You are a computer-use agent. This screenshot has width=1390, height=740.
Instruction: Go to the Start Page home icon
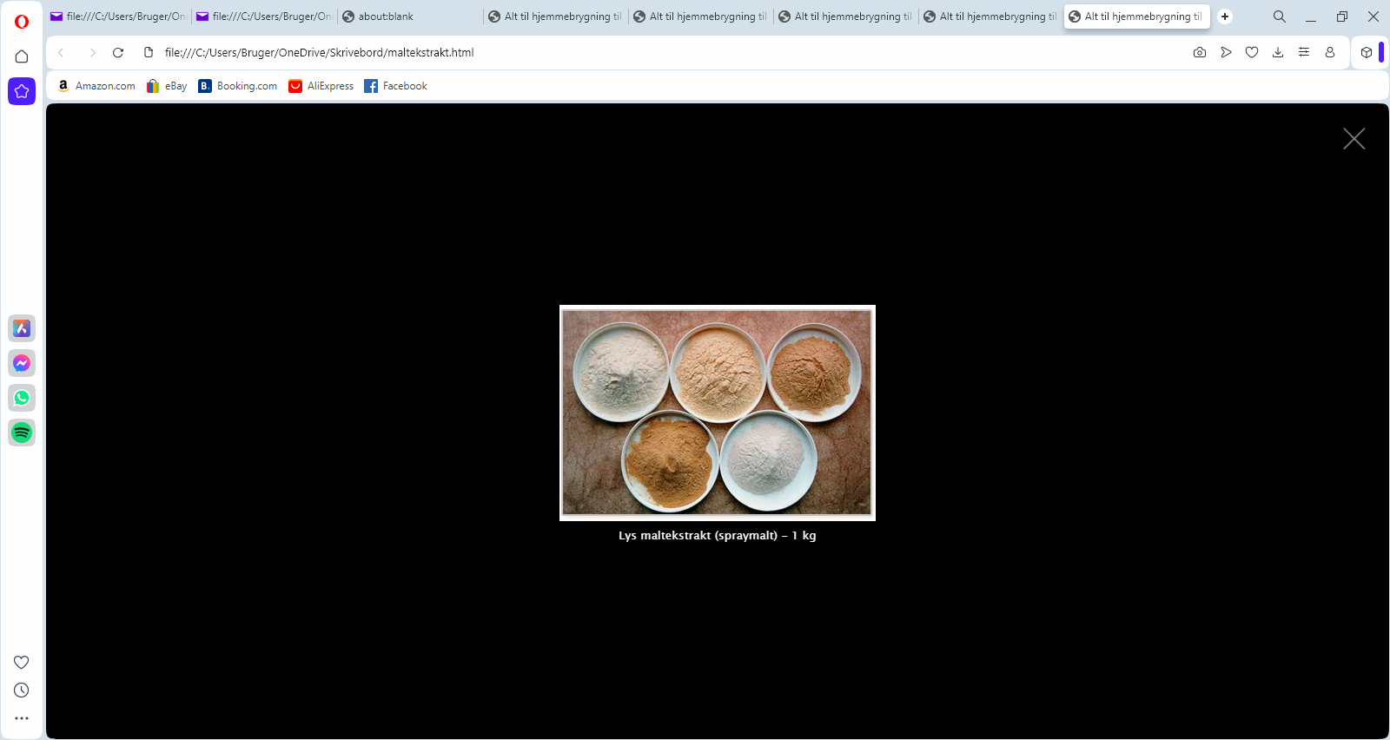coord(22,56)
